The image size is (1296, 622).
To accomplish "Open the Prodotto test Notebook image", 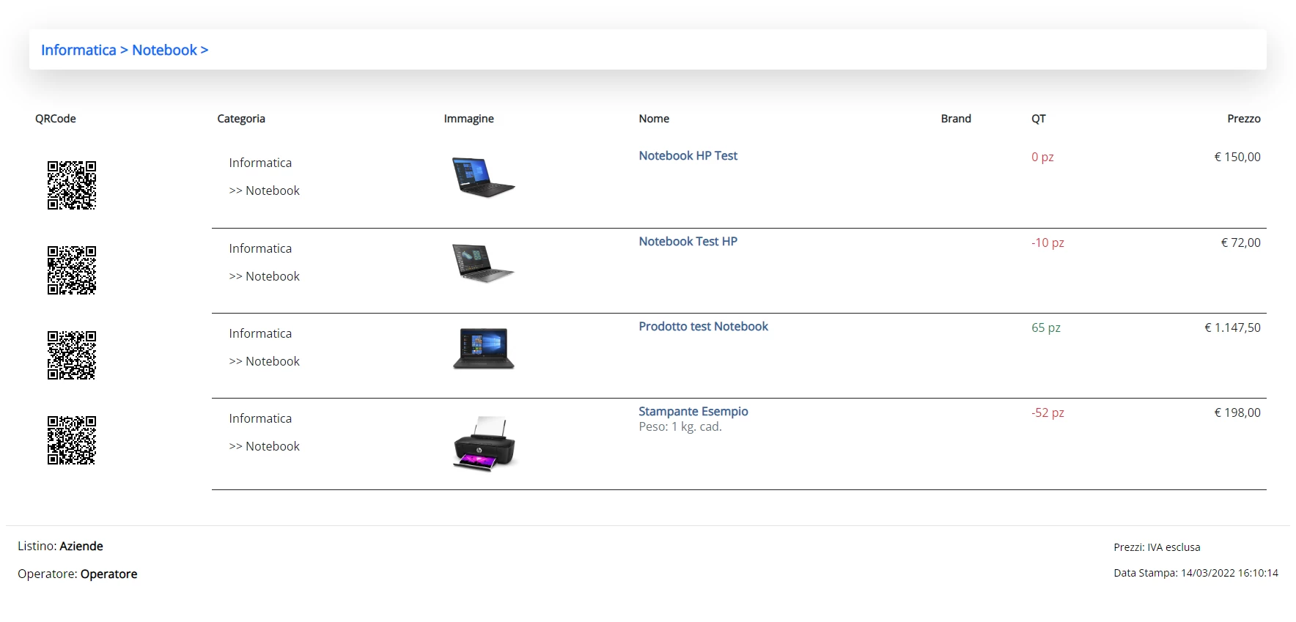I will (x=484, y=348).
